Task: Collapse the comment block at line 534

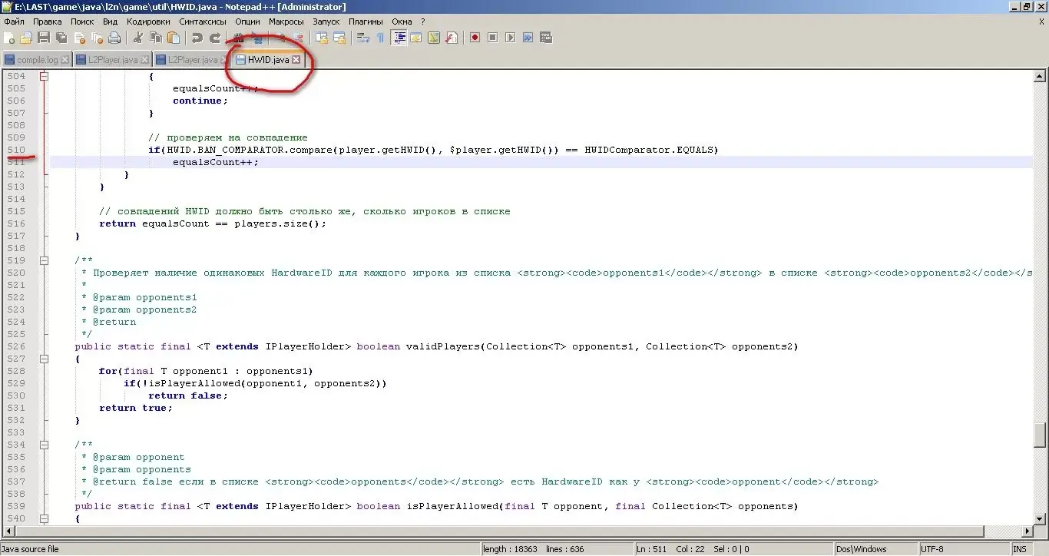Action: coord(44,445)
